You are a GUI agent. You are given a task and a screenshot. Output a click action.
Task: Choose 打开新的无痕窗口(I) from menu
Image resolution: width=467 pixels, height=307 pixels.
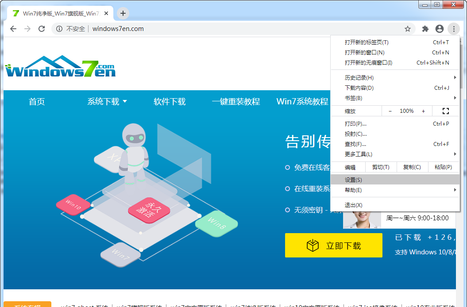point(395,62)
